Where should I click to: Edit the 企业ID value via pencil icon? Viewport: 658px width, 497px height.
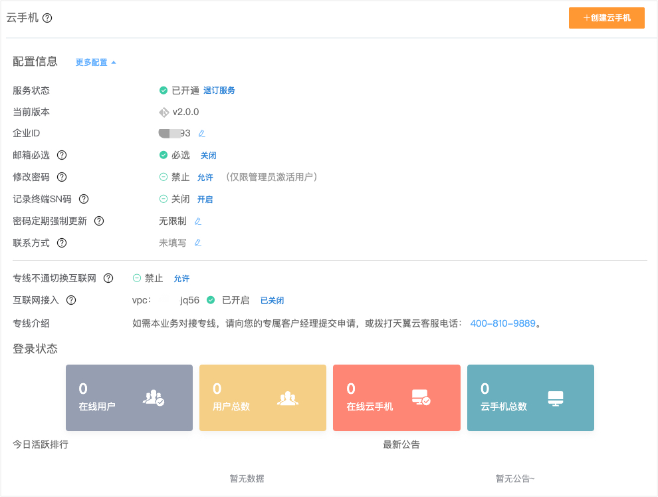pos(201,133)
